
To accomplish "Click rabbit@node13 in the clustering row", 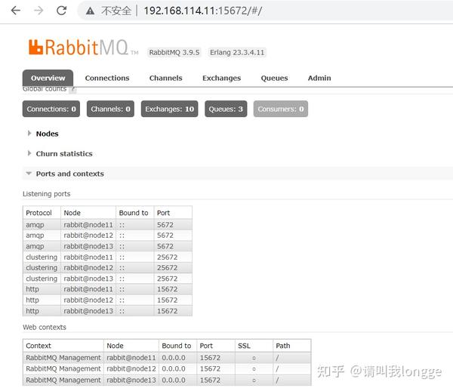I will [88, 279].
